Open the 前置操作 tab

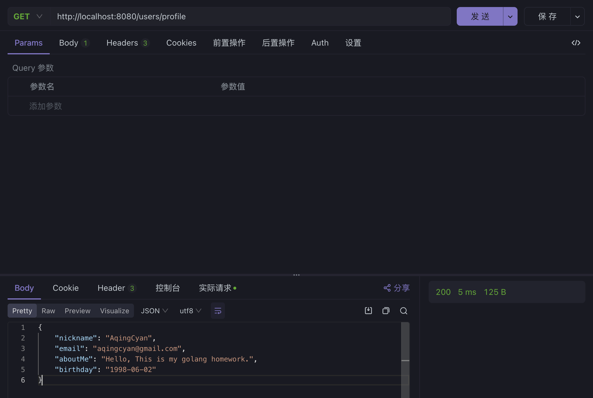click(x=229, y=43)
